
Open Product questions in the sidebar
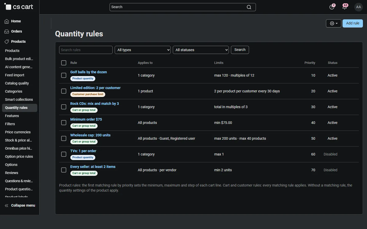(19, 189)
